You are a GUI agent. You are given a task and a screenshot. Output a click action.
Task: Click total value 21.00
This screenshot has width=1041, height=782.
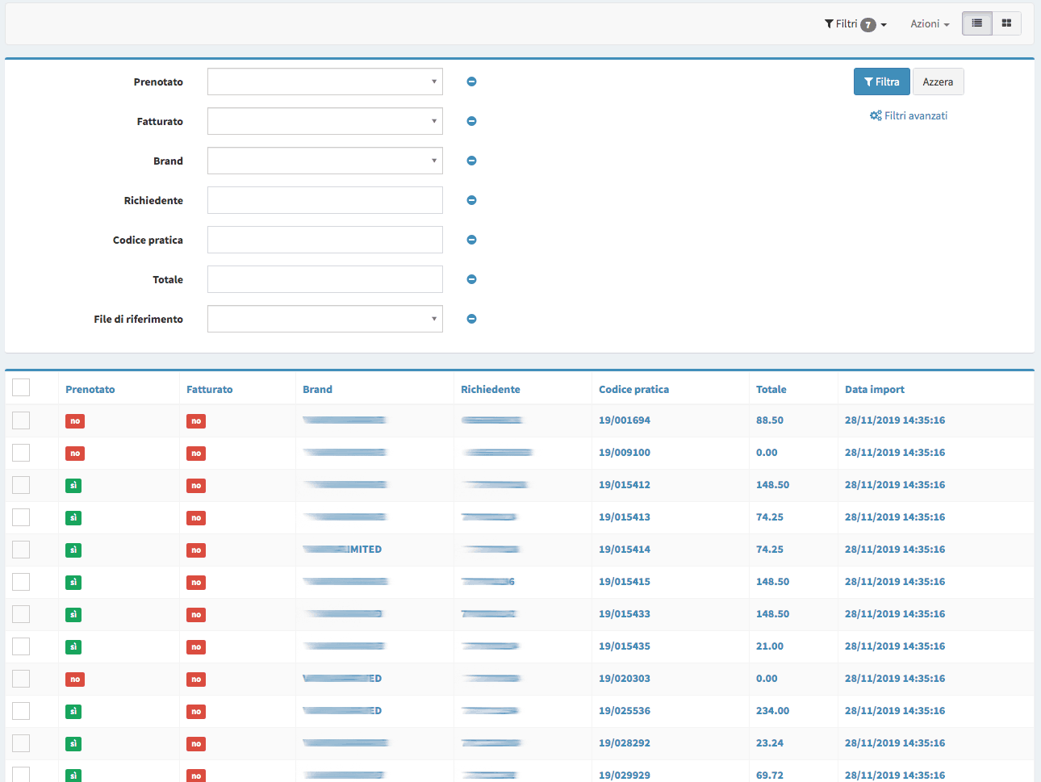tap(770, 646)
